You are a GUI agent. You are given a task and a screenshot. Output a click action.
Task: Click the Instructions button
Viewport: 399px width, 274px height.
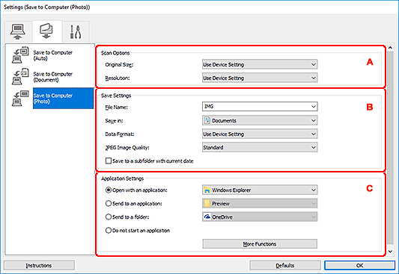tap(39, 265)
